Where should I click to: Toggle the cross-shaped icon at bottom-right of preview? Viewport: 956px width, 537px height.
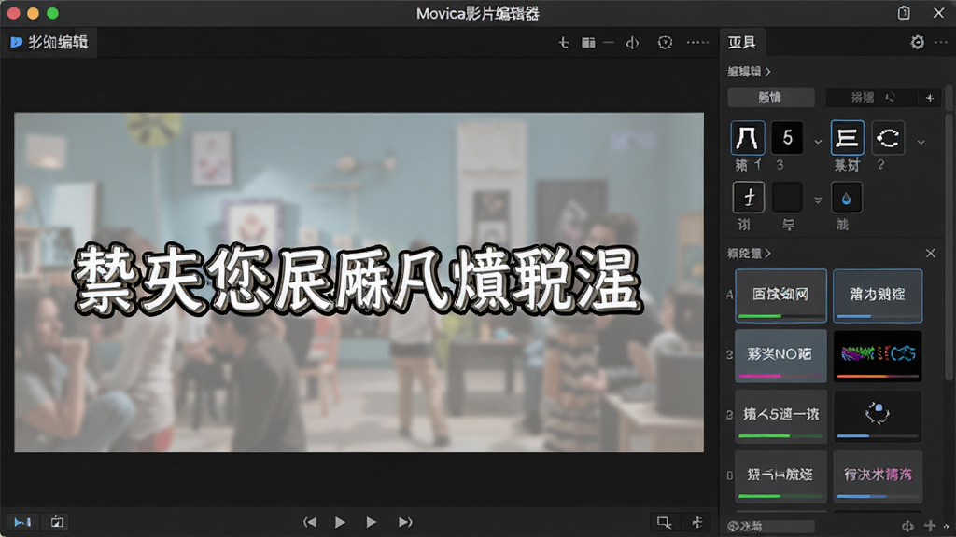click(697, 522)
